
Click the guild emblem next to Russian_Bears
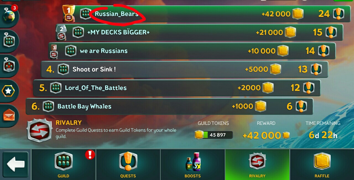pyautogui.click(x=86, y=14)
